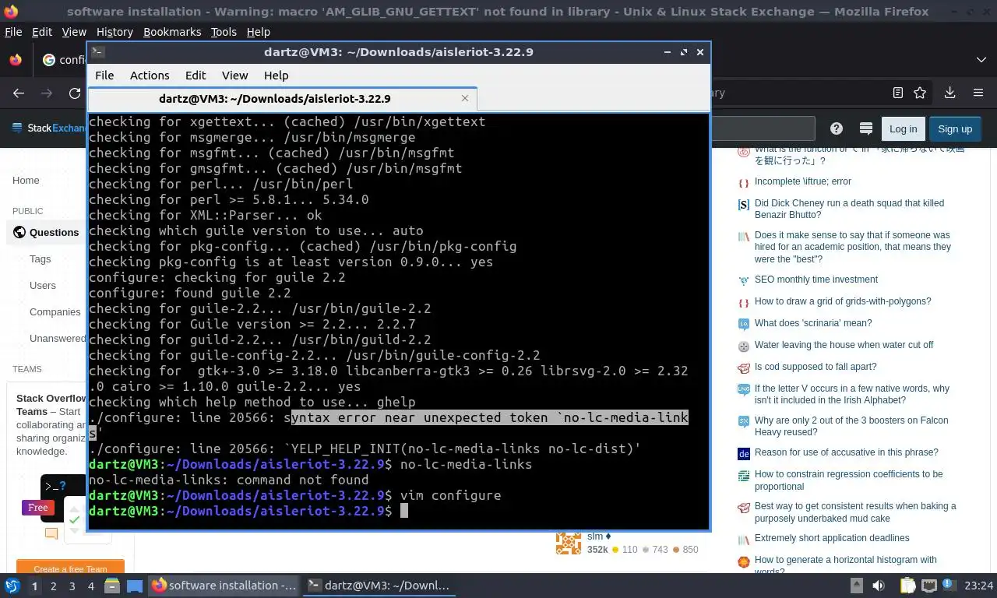997x598 pixels.
Task: Open the Firefox hamburger application menu
Action: (x=978, y=93)
